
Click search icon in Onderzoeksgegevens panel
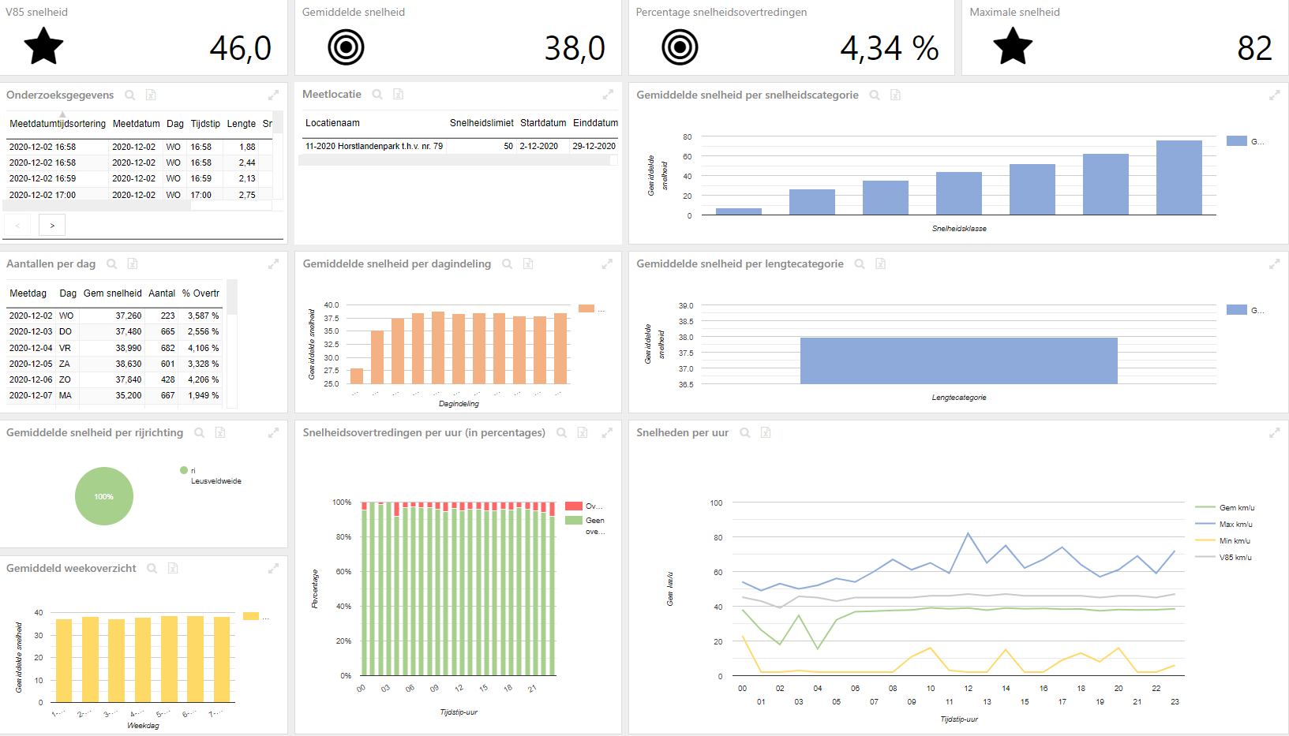(x=130, y=95)
